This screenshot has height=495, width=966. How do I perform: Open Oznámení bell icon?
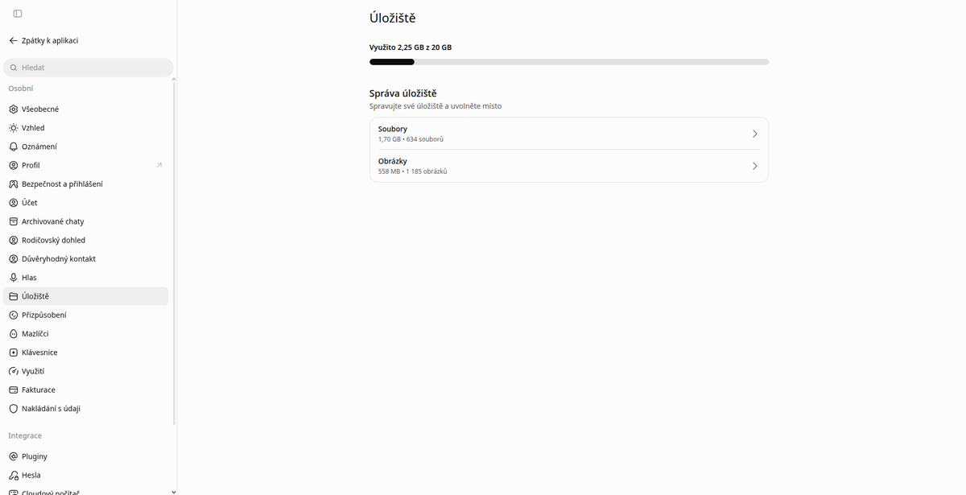(13, 146)
